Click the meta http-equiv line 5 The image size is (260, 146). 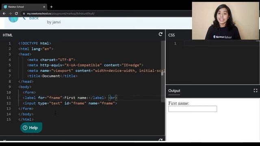(85, 65)
